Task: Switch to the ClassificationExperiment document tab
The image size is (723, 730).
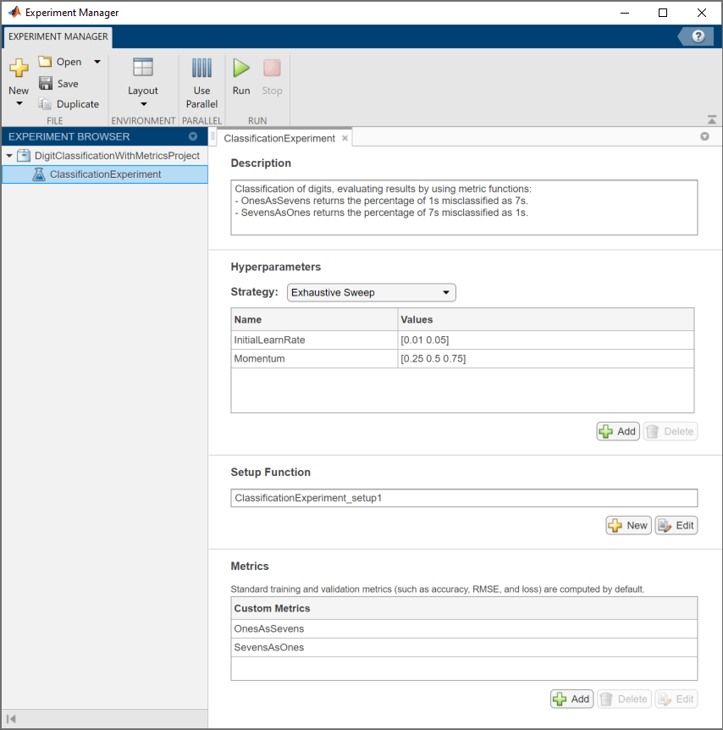Action: coord(279,138)
